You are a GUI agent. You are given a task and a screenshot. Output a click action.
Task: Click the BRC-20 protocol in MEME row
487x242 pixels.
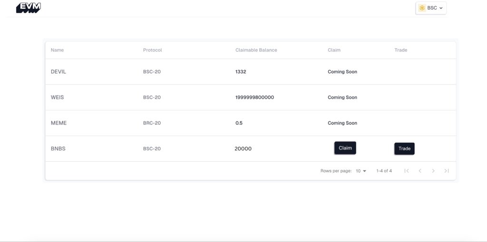[x=152, y=123]
